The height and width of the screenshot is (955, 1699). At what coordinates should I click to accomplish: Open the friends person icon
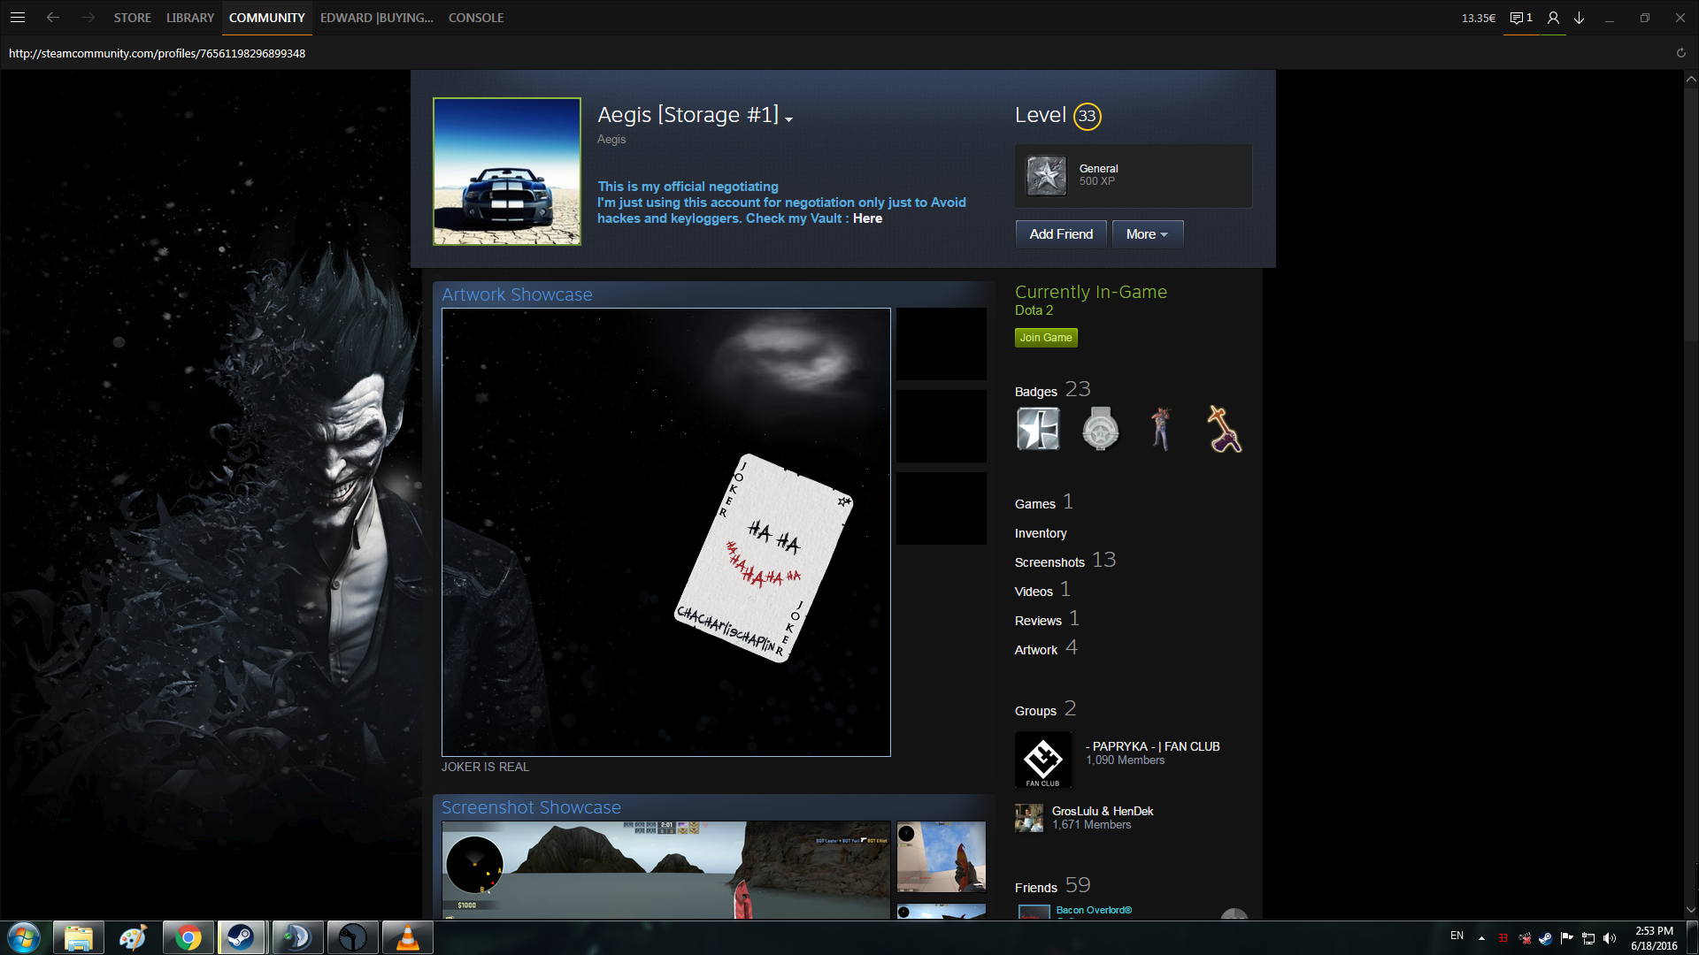pos(1553,18)
